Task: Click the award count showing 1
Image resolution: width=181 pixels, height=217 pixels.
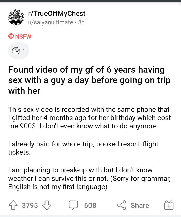Action: (x=24, y=51)
